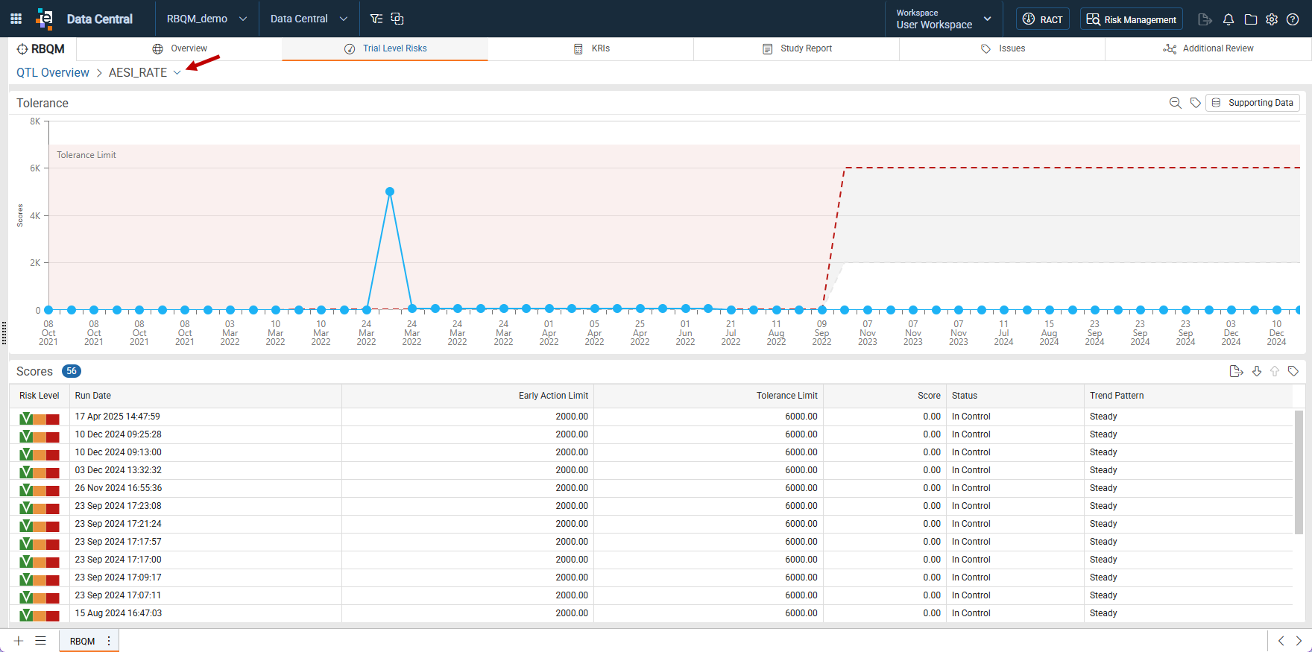Open the filter list icon in top bar

coord(376,19)
